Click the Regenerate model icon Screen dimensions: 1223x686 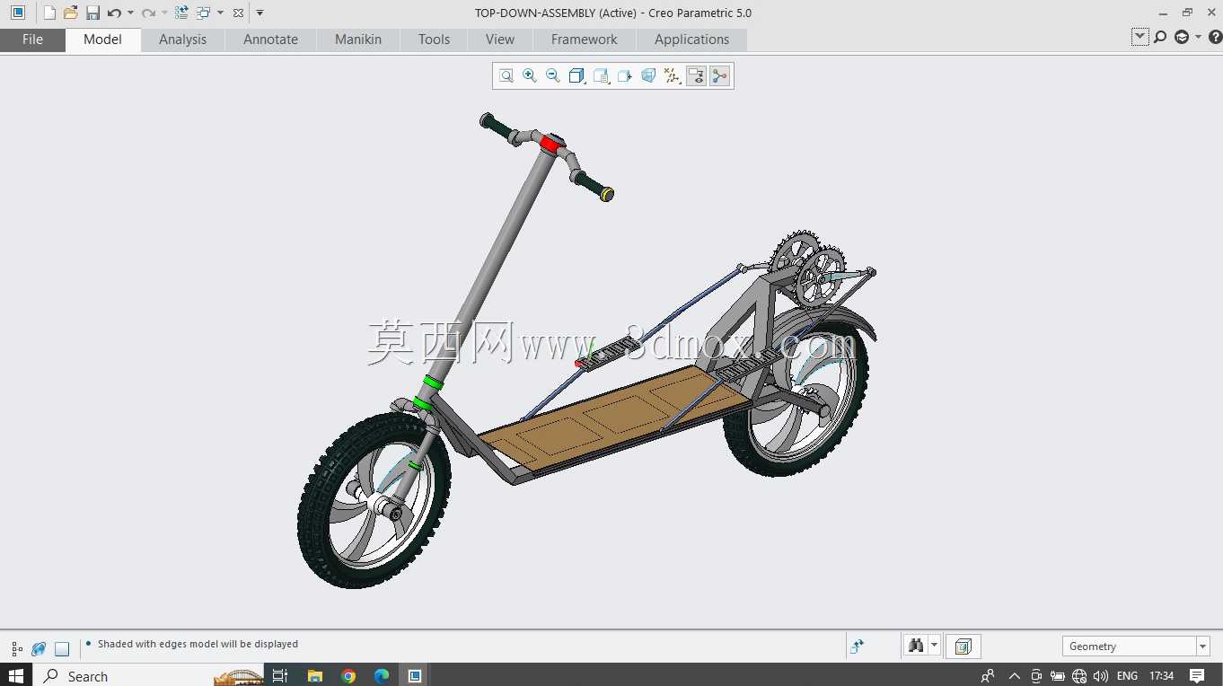coord(181,13)
